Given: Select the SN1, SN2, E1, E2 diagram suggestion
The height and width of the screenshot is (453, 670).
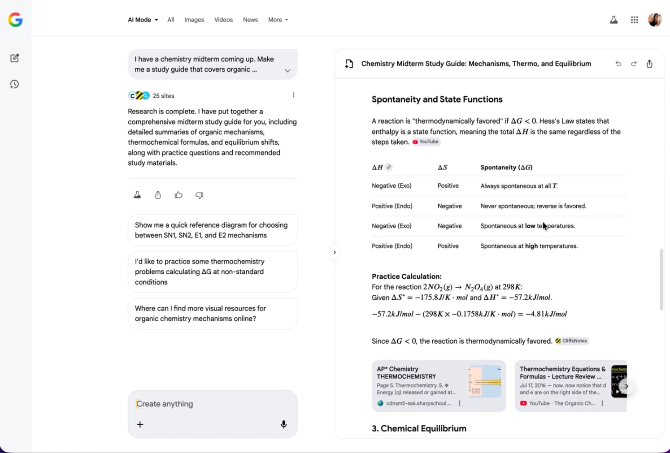Looking at the screenshot, I should coord(212,230).
